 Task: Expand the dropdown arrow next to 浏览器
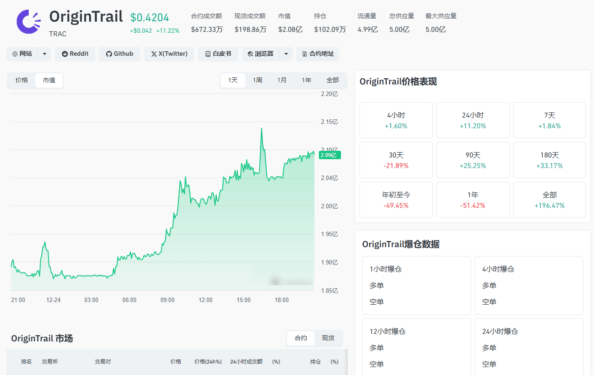[286, 54]
